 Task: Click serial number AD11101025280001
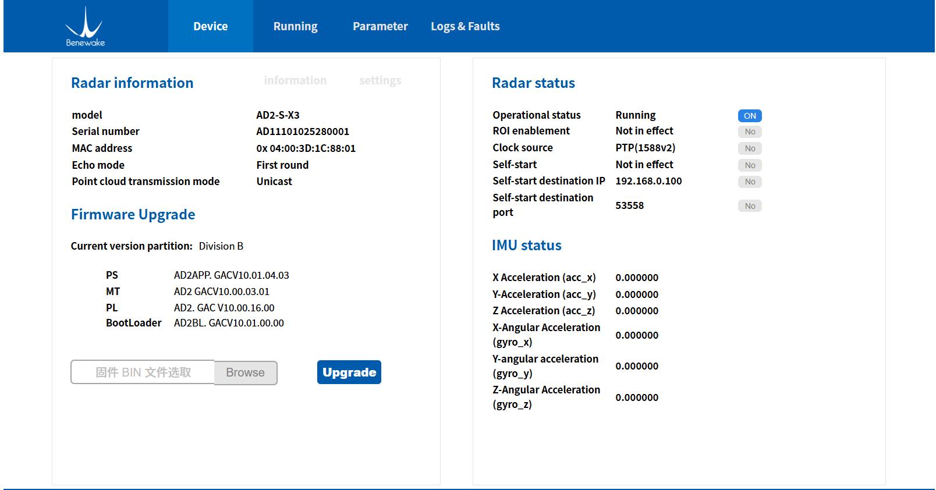(x=303, y=132)
